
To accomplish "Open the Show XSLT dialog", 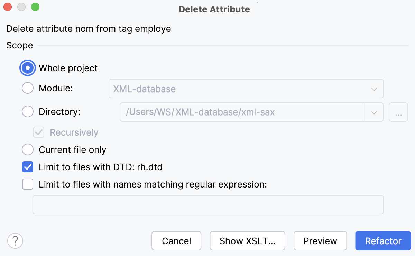I will coord(247,240).
